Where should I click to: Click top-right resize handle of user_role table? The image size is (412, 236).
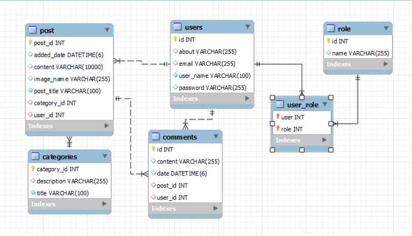click(x=331, y=97)
